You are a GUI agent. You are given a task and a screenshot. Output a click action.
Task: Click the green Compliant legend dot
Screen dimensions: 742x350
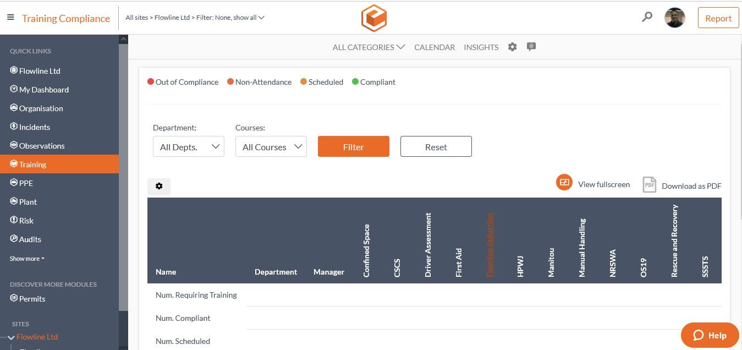coord(355,82)
